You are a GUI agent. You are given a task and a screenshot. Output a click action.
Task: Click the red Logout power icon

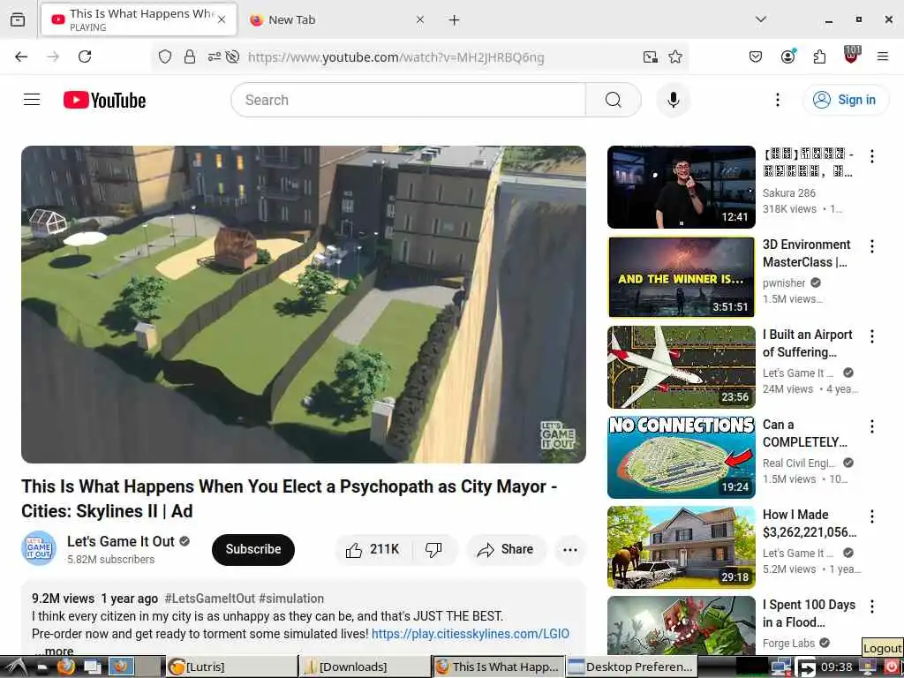tap(891, 667)
